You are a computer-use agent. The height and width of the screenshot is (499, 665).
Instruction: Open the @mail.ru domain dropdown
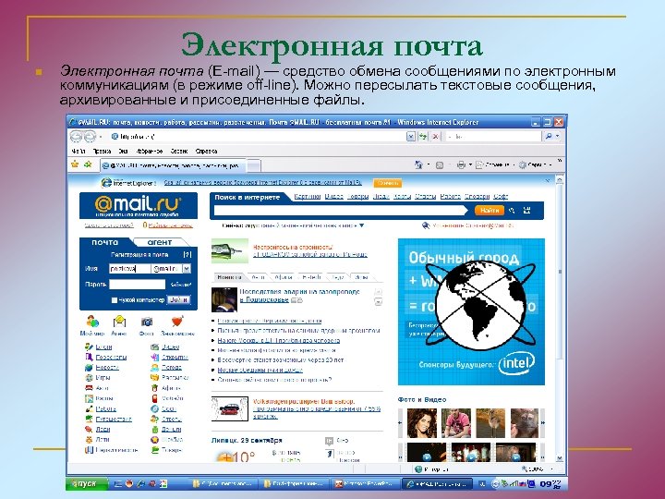[x=187, y=269]
